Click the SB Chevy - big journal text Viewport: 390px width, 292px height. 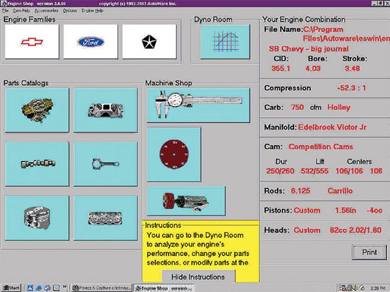click(308, 48)
